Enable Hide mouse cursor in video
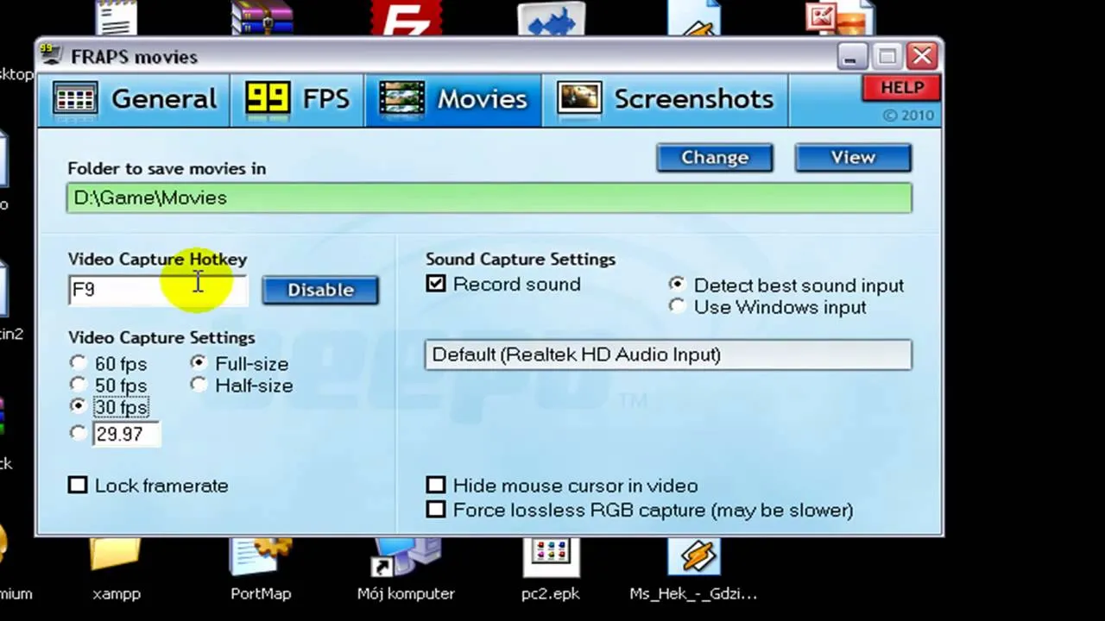This screenshot has height=621, width=1105. tap(436, 486)
